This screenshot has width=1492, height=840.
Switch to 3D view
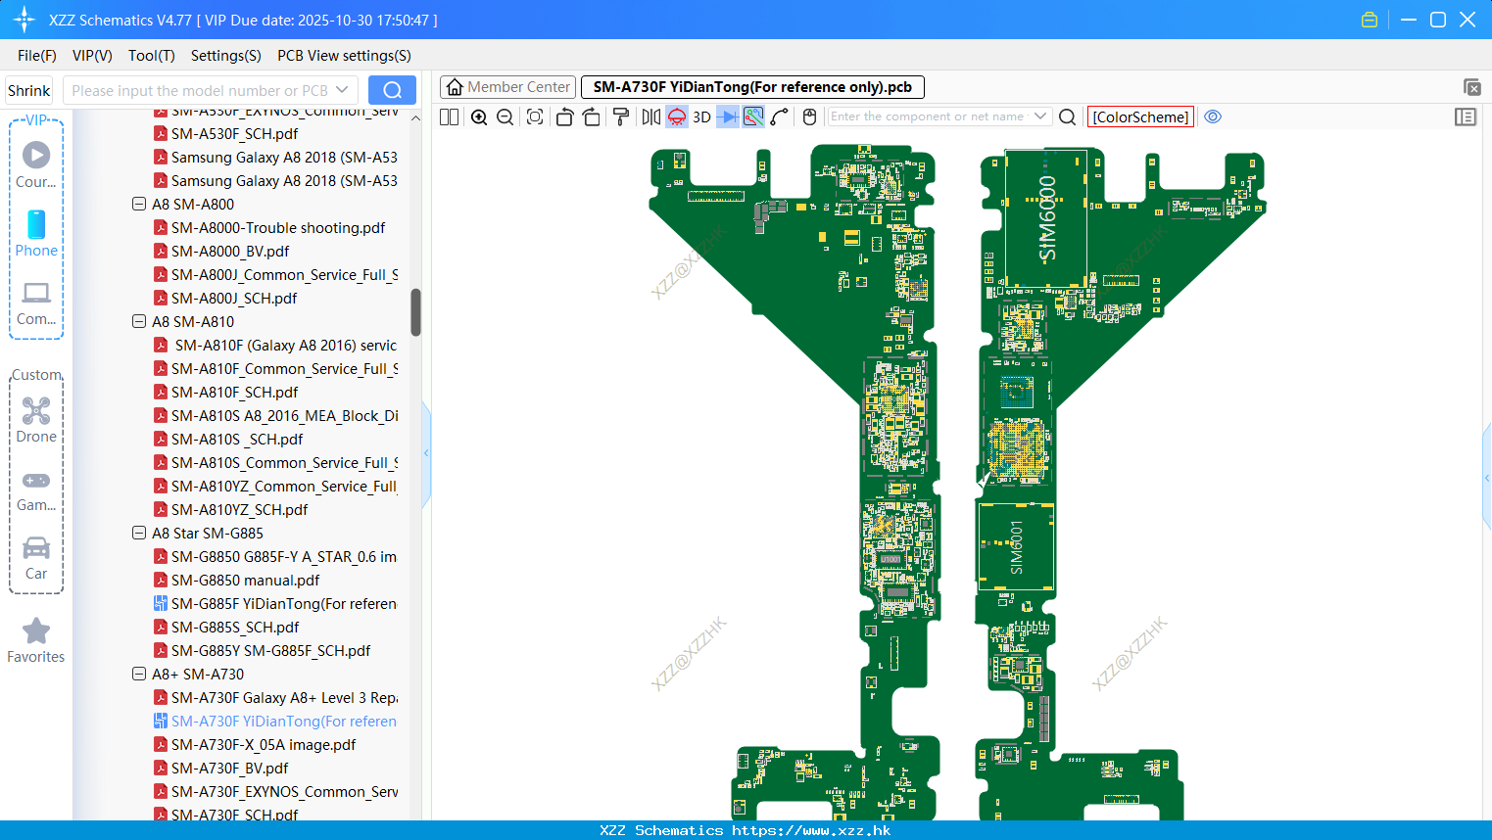point(701,117)
